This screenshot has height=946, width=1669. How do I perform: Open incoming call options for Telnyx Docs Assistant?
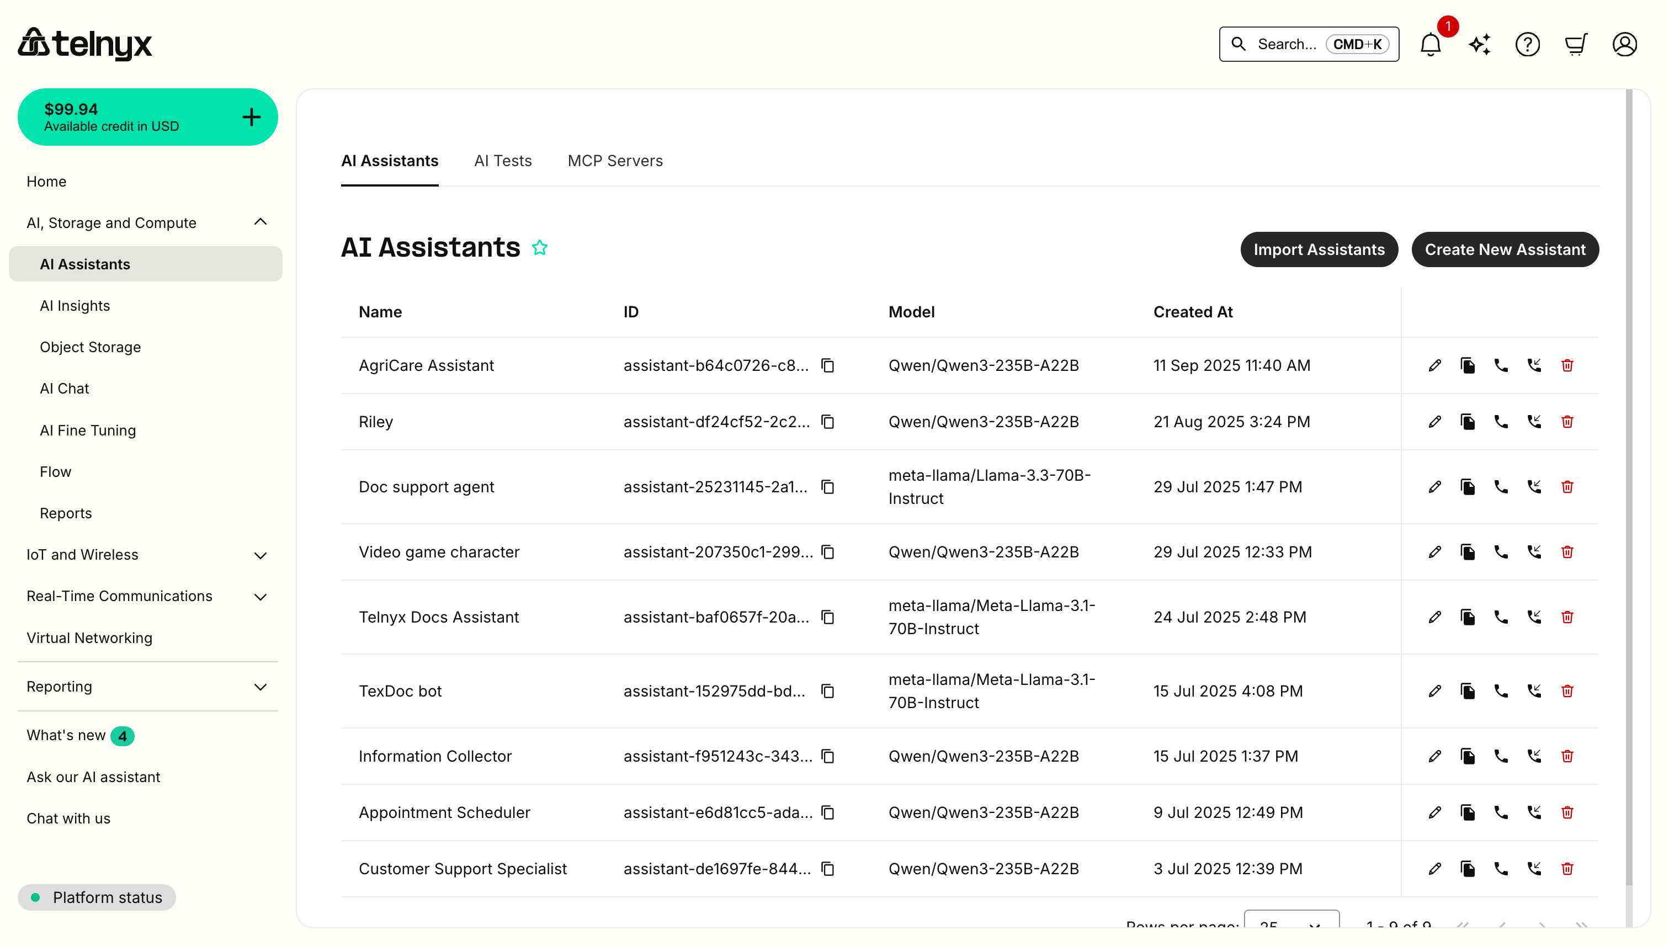(x=1534, y=617)
